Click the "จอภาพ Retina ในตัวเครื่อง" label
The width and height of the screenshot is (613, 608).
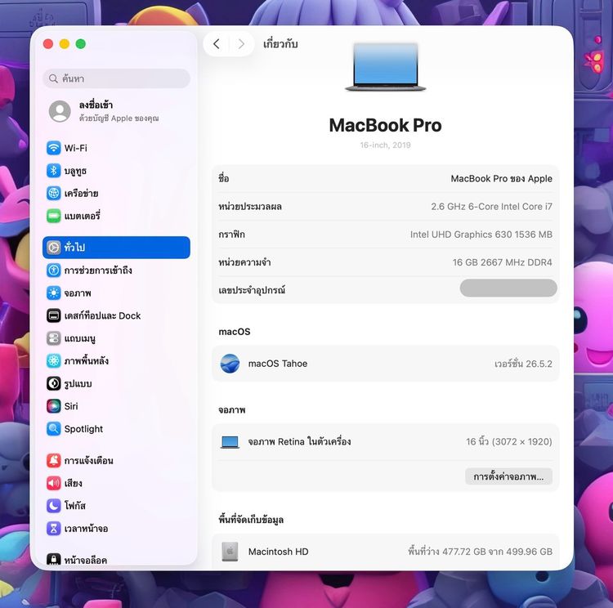[x=299, y=442]
